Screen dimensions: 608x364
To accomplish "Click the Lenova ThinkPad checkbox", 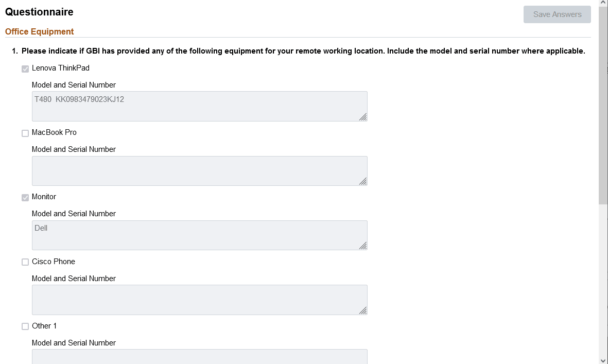I will click(x=25, y=68).
